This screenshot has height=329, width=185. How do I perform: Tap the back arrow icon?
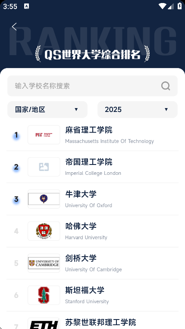coord(14,27)
